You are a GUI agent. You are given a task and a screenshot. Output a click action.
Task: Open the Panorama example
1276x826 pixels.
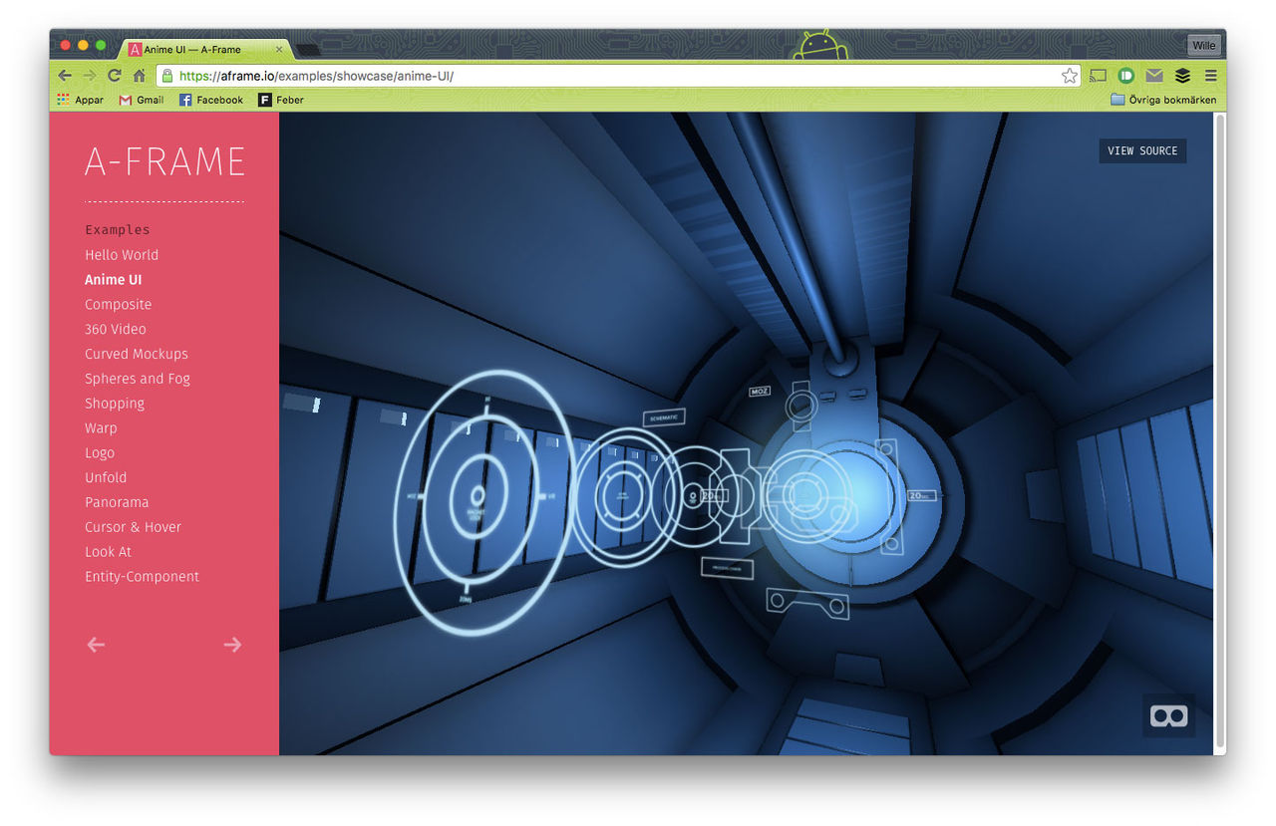click(117, 502)
